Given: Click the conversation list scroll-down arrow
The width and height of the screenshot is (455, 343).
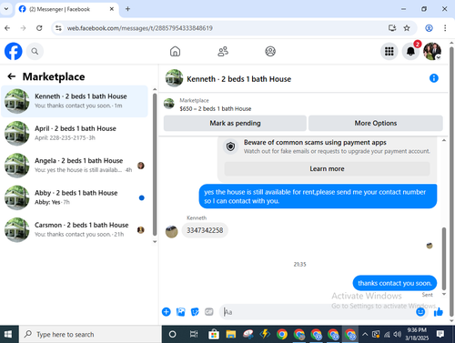Looking at the screenshot, I should 155,241.
